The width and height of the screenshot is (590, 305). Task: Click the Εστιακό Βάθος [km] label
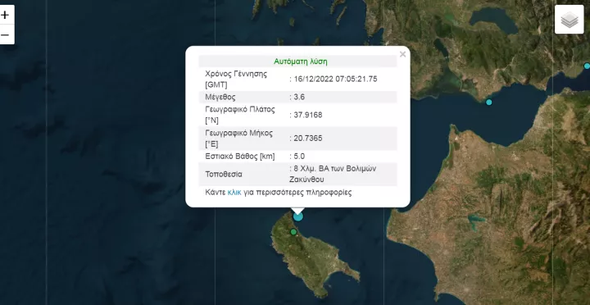pos(240,157)
